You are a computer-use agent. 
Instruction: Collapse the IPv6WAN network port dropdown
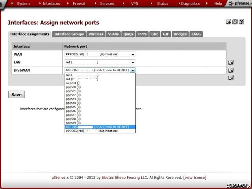[133, 70]
